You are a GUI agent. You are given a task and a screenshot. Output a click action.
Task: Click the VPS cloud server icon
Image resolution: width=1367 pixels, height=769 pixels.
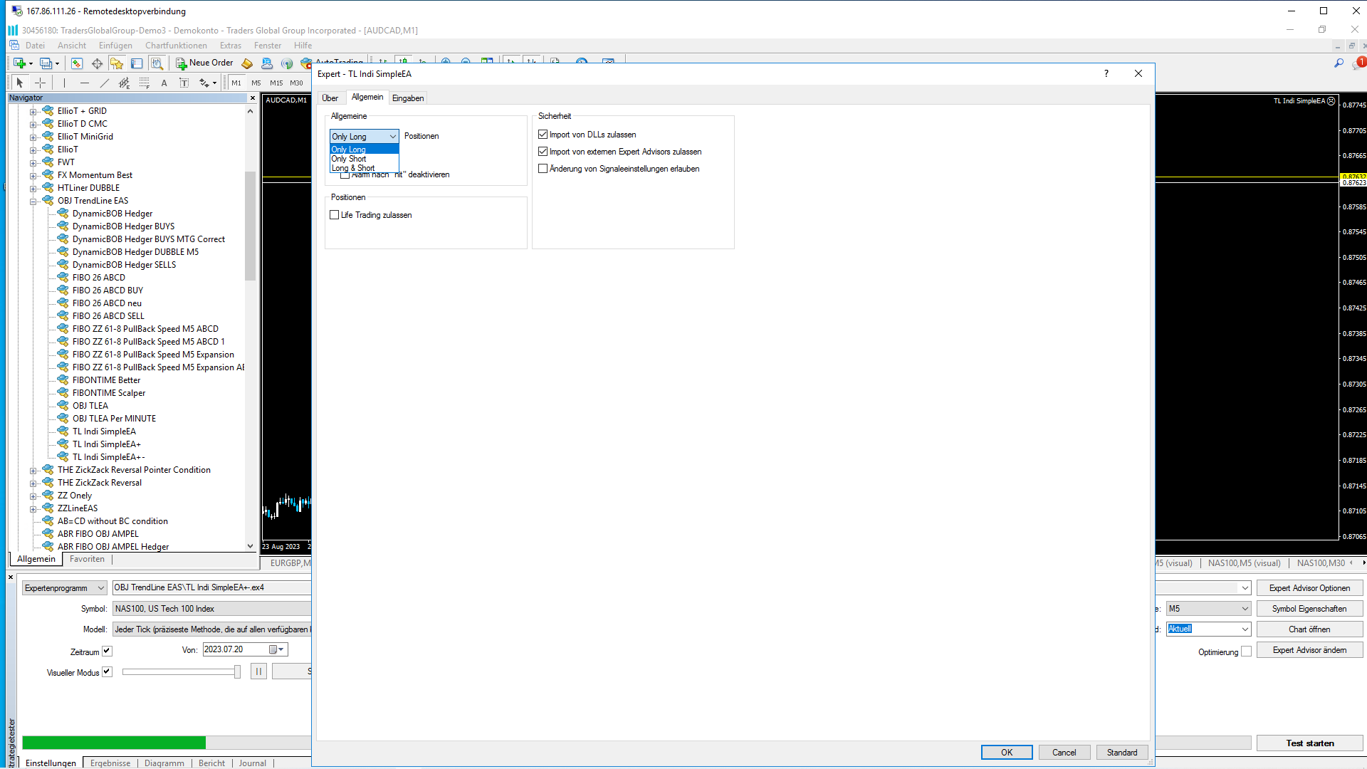267,63
